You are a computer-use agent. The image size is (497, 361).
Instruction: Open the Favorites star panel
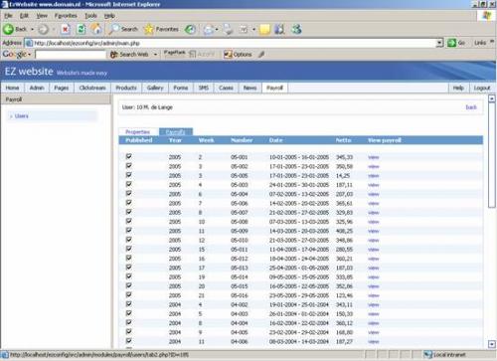click(161, 29)
